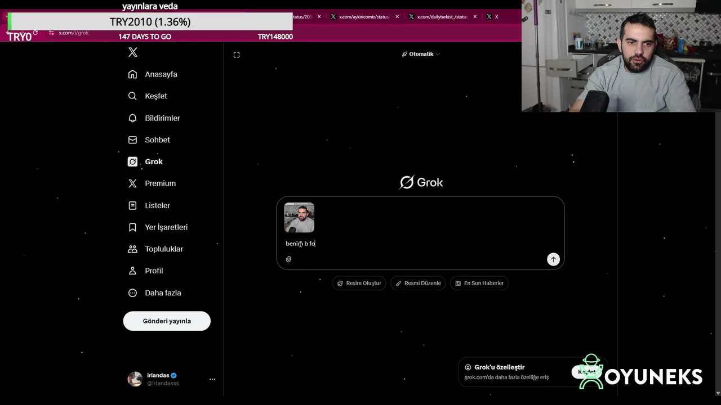The width and height of the screenshot is (721, 405).
Task: Open Sohbet
Action: tap(157, 140)
